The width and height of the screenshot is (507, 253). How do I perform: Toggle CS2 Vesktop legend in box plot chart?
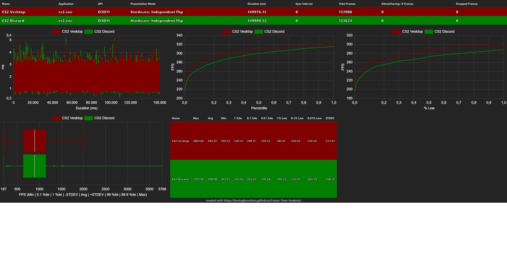pos(67,118)
